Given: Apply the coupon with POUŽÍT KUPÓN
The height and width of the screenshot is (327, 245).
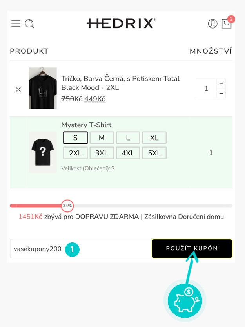Looking at the screenshot, I should coord(192,249).
